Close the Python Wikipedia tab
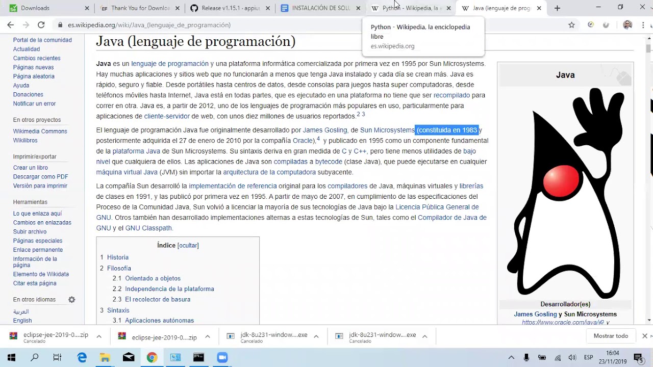653x367 pixels. coord(448,8)
